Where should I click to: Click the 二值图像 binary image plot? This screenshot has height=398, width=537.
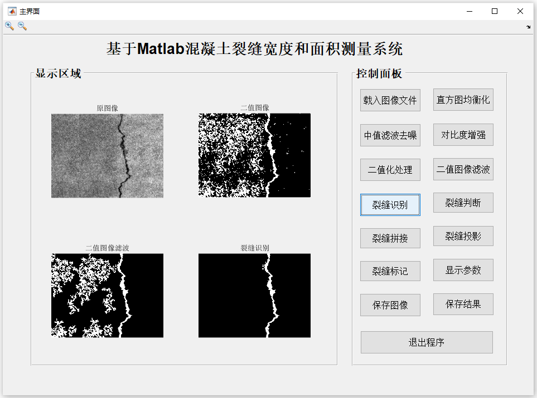tap(254, 155)
